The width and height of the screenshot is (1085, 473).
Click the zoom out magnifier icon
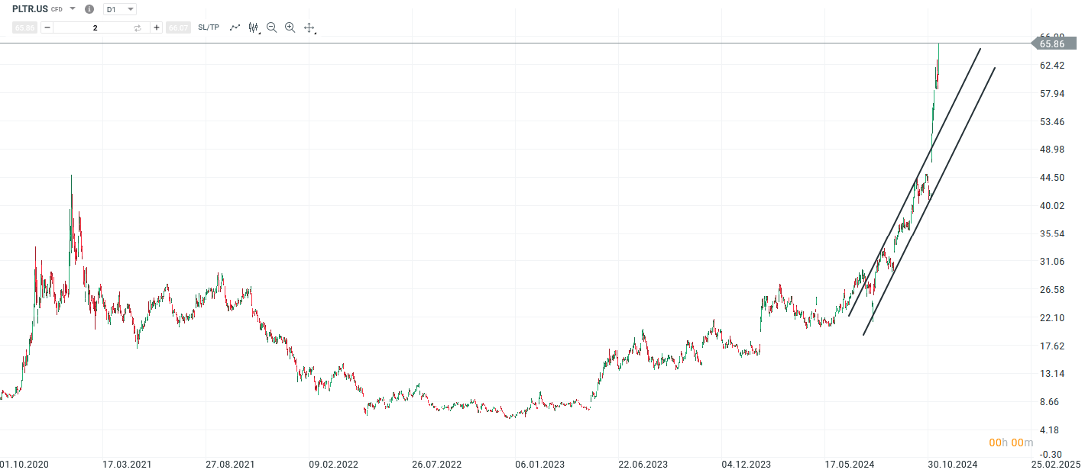(x=271, y=27)
